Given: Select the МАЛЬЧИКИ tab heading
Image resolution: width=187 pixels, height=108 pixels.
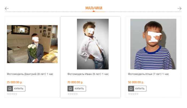Looking at the screenshot, I should pos(94,8).
